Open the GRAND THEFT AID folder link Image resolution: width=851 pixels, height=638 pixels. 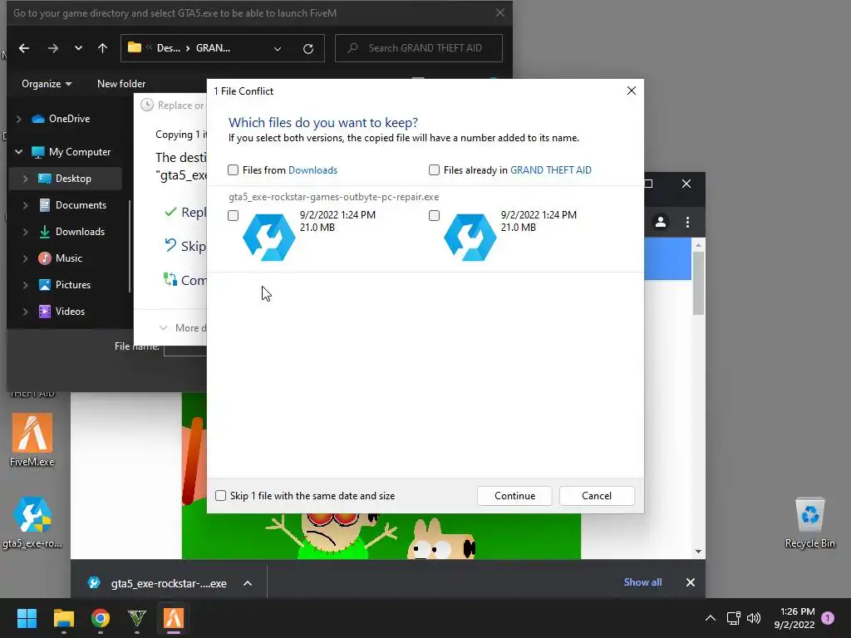550,170
